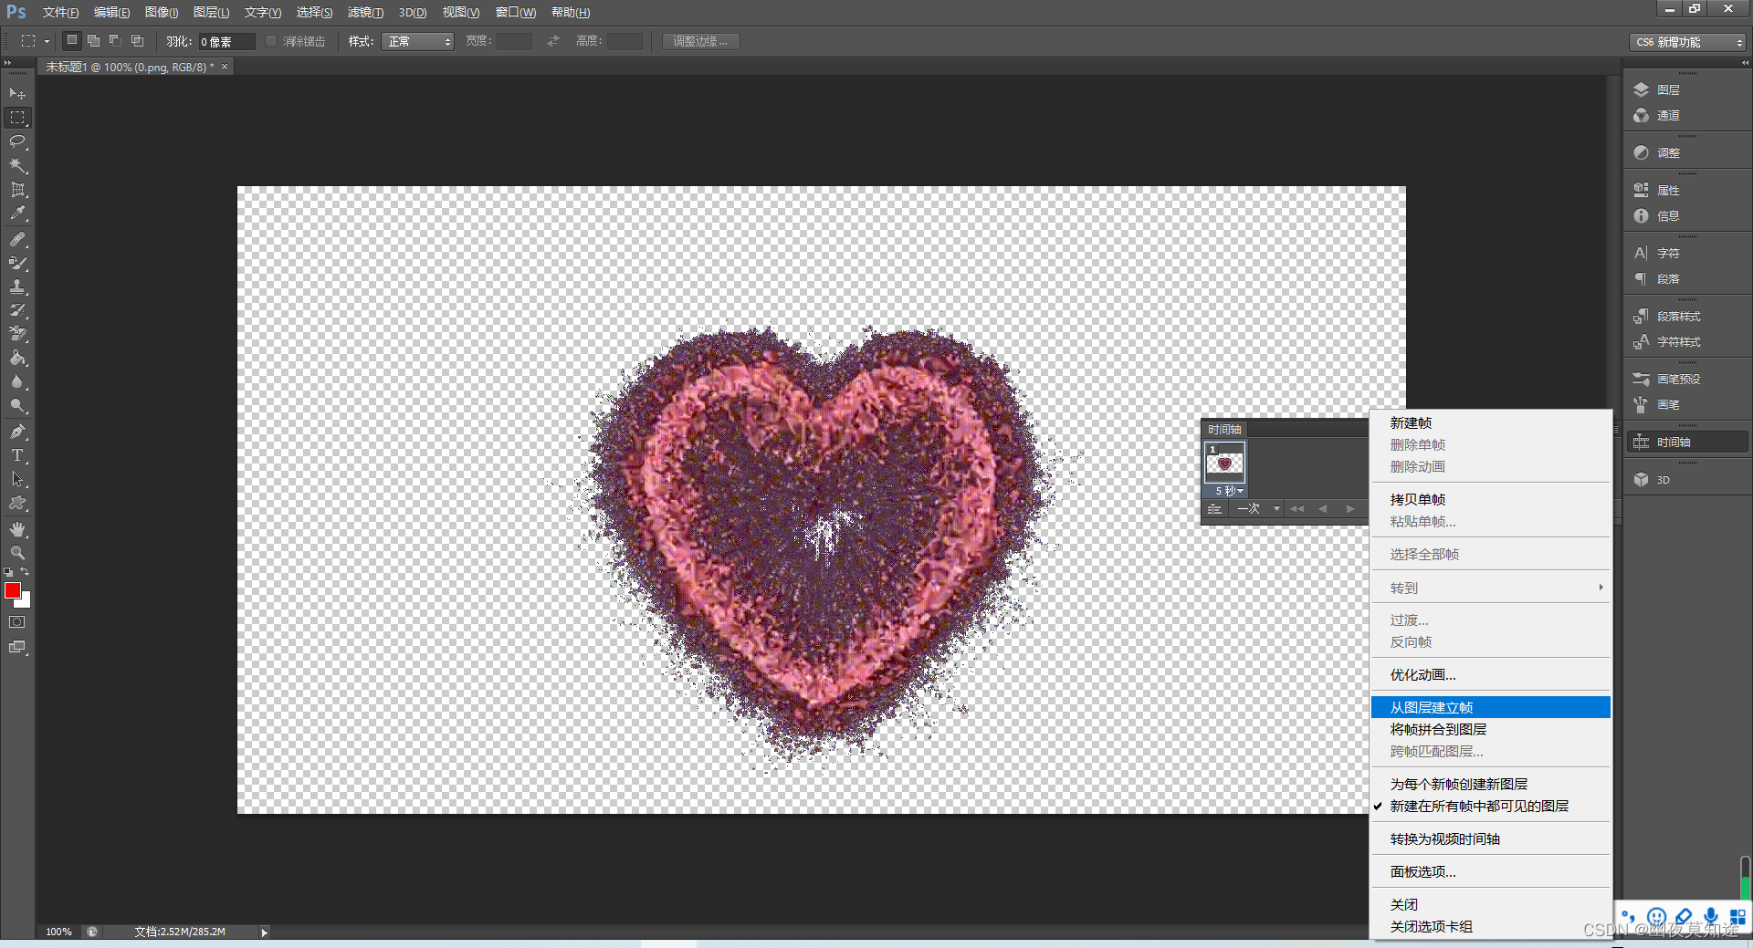Select the Magic Wand tool
The image size is (1753, 948).
[17, 165]
